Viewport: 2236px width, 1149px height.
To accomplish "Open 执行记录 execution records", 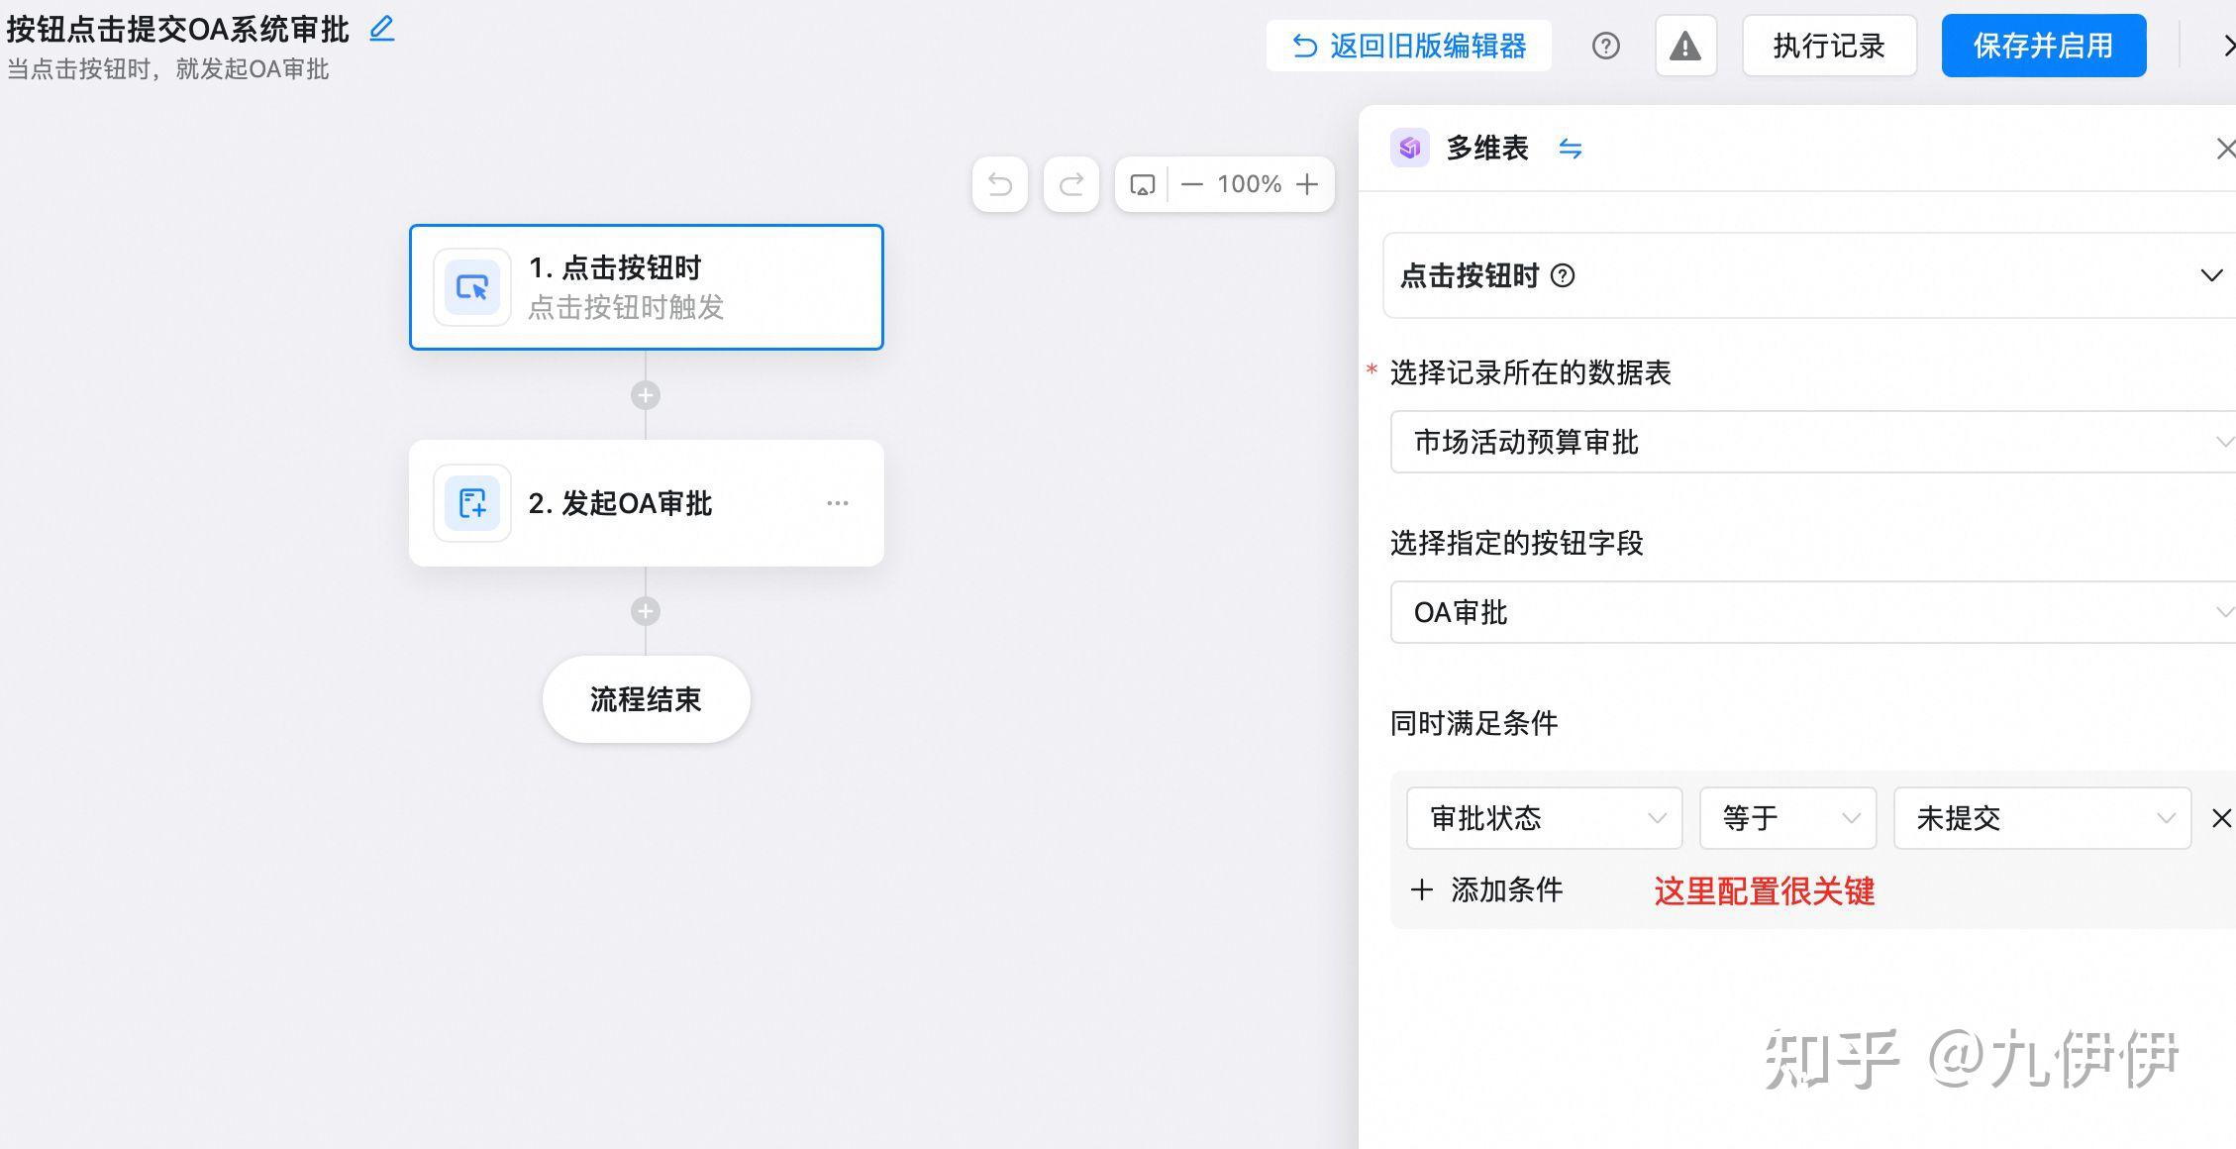I will tap(1828, 46).
